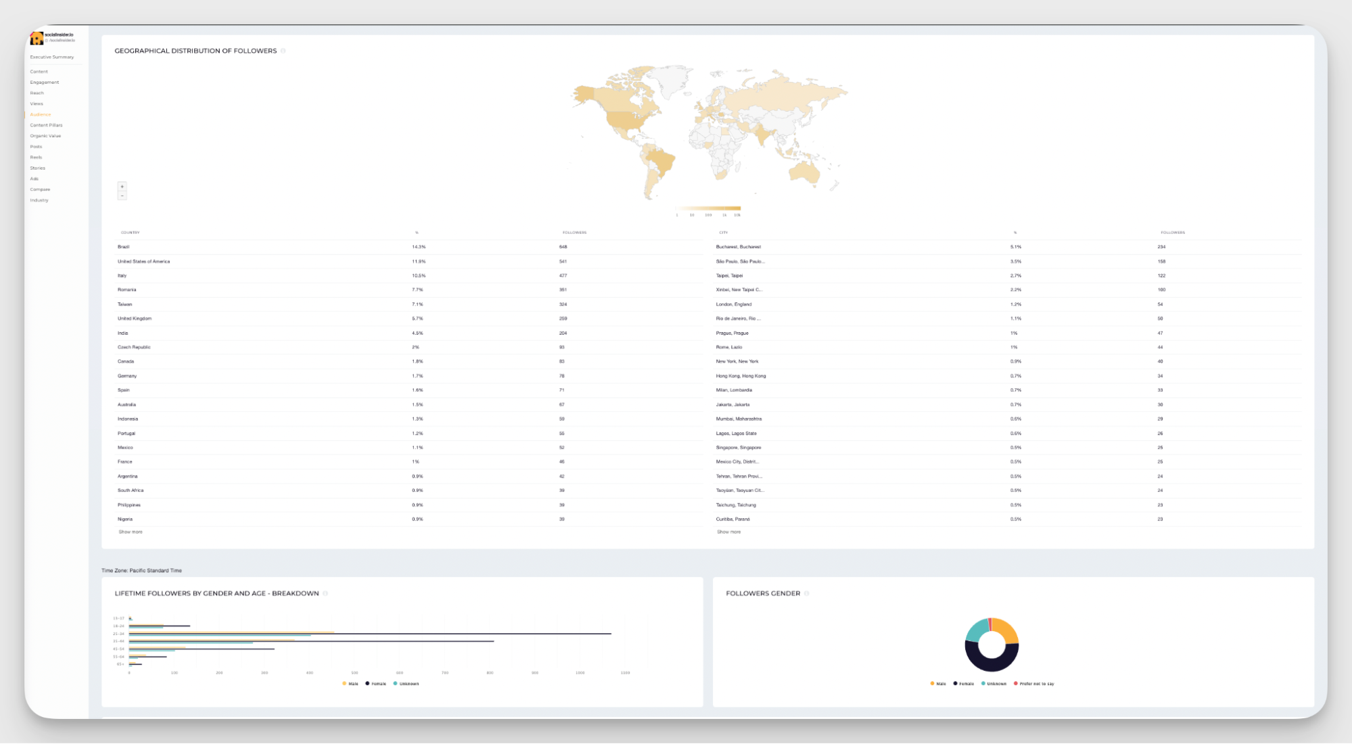1352x744 pixels.
Task: Expand country list with Show more
Action: tap(131, 532)
